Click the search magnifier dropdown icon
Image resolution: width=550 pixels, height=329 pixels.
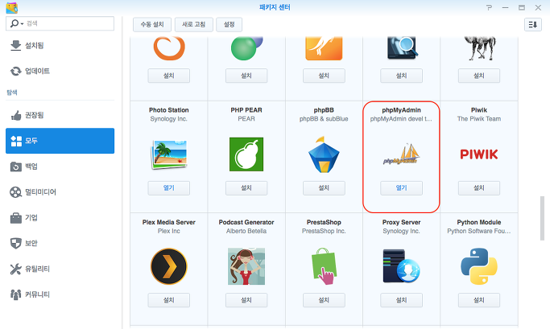pyautogui.click(x=16, y=23)
